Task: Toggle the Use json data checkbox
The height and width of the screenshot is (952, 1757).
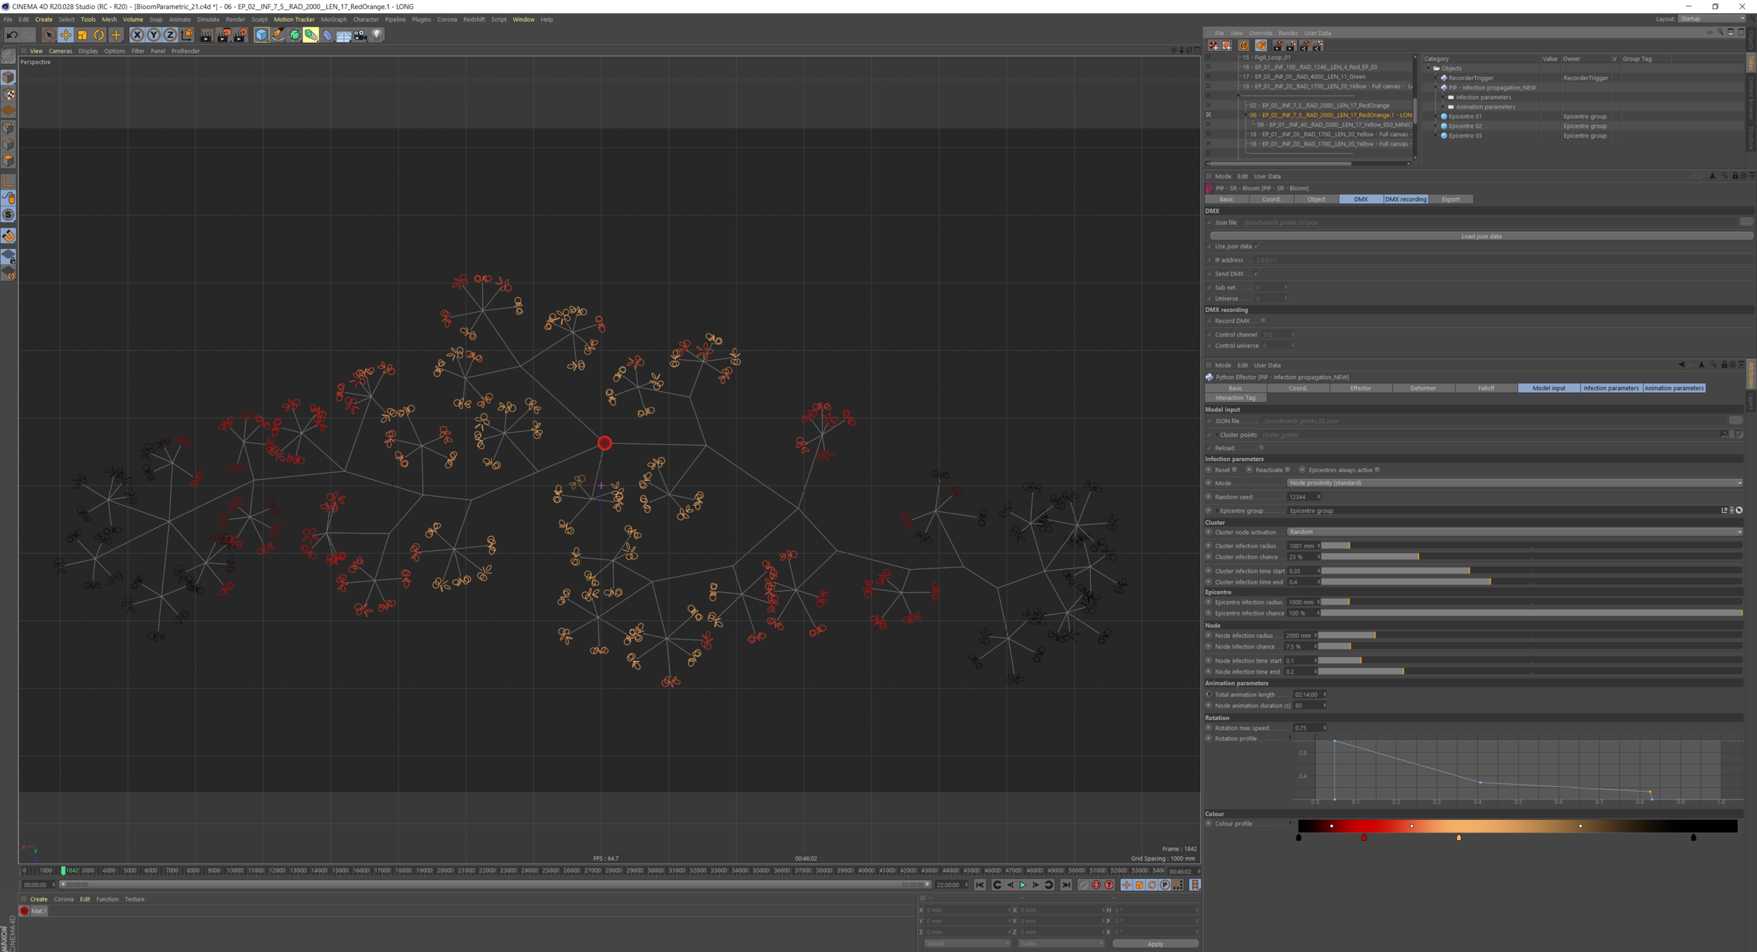Action: coord(1256,247)
